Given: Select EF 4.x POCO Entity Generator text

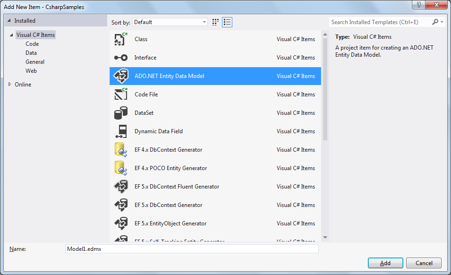Looking at the screenshot, I should click(x=170, y=168).
